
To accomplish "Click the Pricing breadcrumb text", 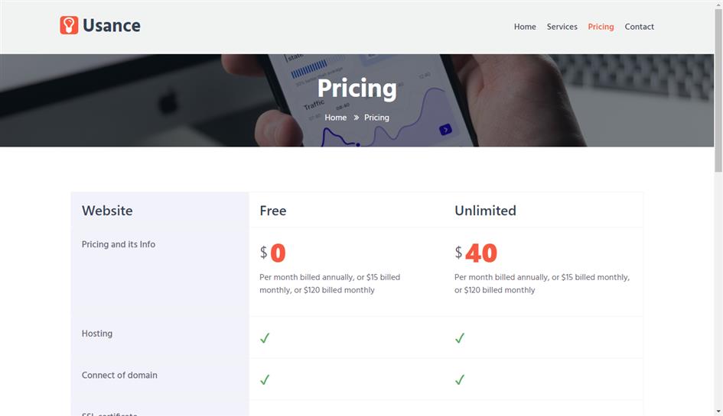I will tap(376, 118).
